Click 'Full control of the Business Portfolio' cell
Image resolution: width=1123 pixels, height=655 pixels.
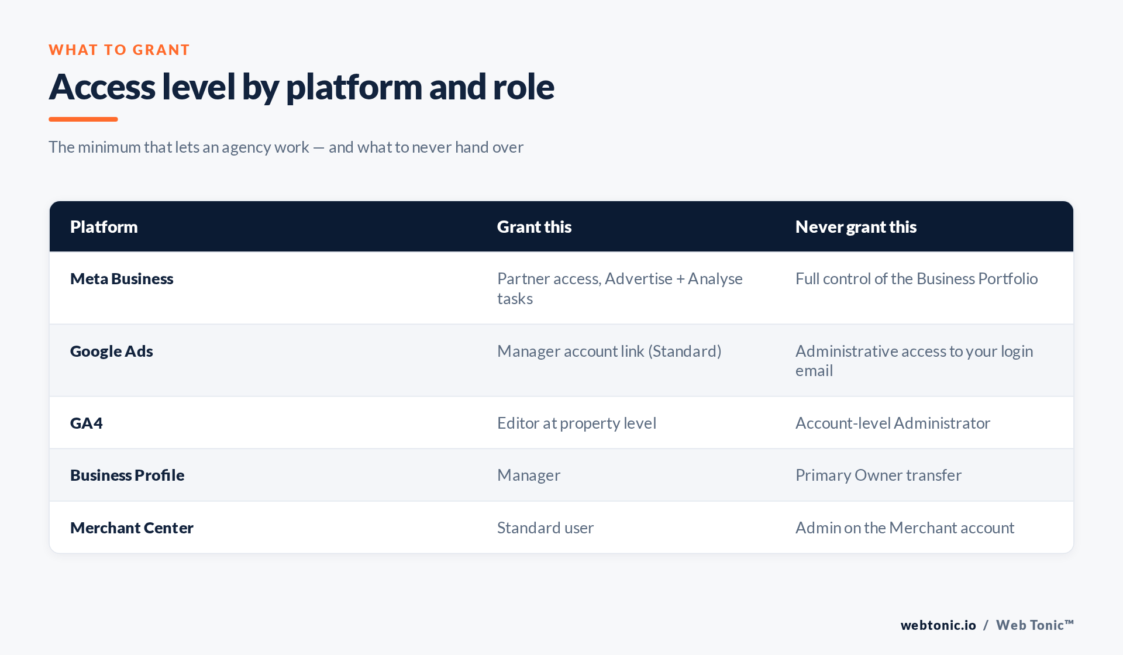click(917, 278)
